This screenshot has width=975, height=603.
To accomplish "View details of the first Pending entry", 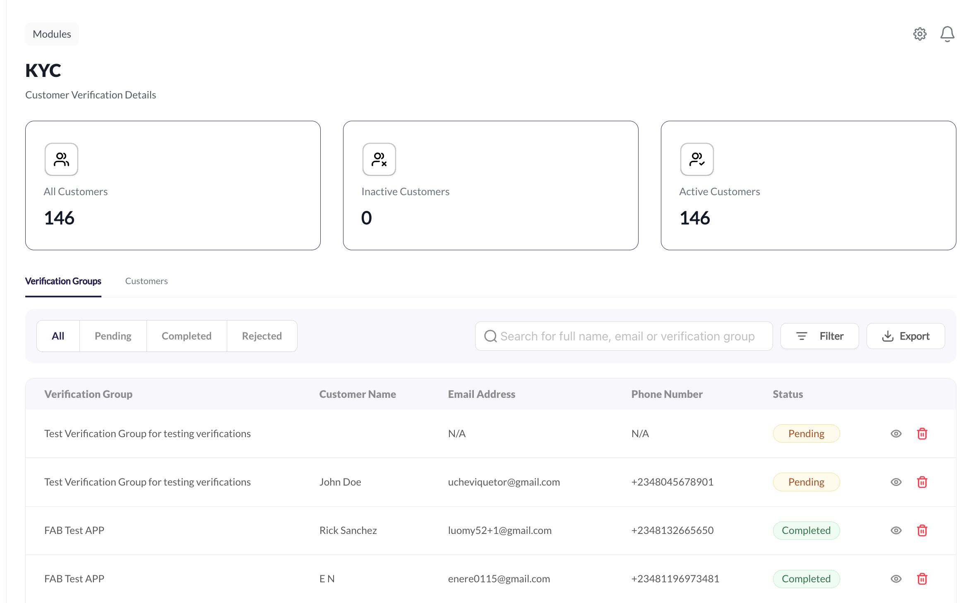I will click(x=896, y=433).
